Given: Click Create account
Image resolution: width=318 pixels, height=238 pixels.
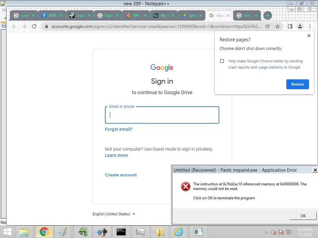Looking at the screenshot, I should point(121,175).
